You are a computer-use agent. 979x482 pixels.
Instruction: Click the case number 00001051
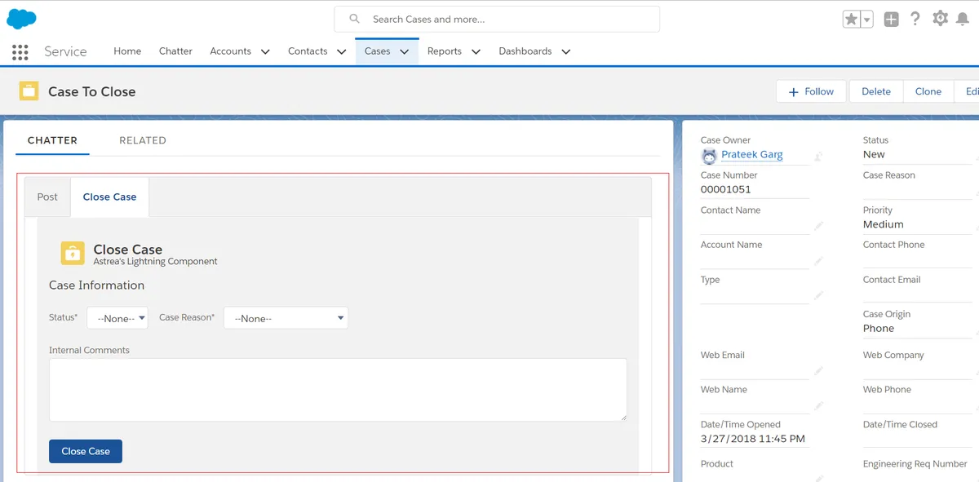click(726, 189)
